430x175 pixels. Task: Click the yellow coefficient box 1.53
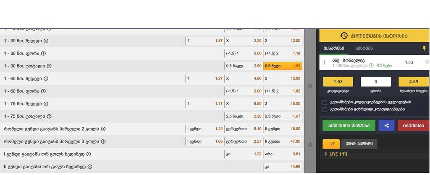pyautogui.click(x=338, y=82)
